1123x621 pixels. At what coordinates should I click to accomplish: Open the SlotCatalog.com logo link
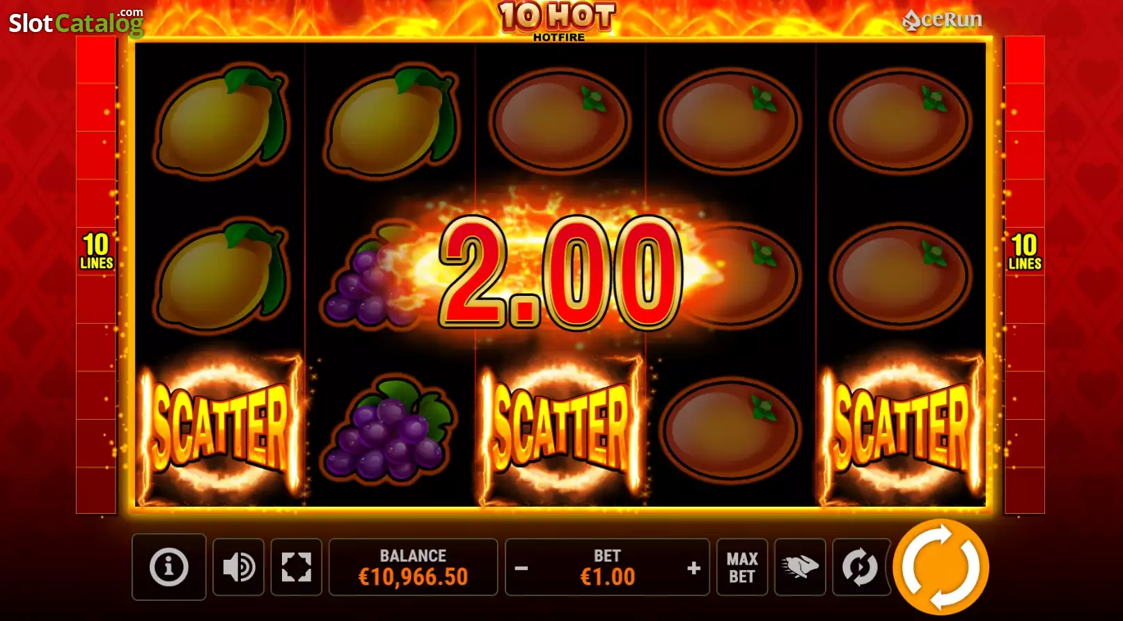click(x=76, y=22)
